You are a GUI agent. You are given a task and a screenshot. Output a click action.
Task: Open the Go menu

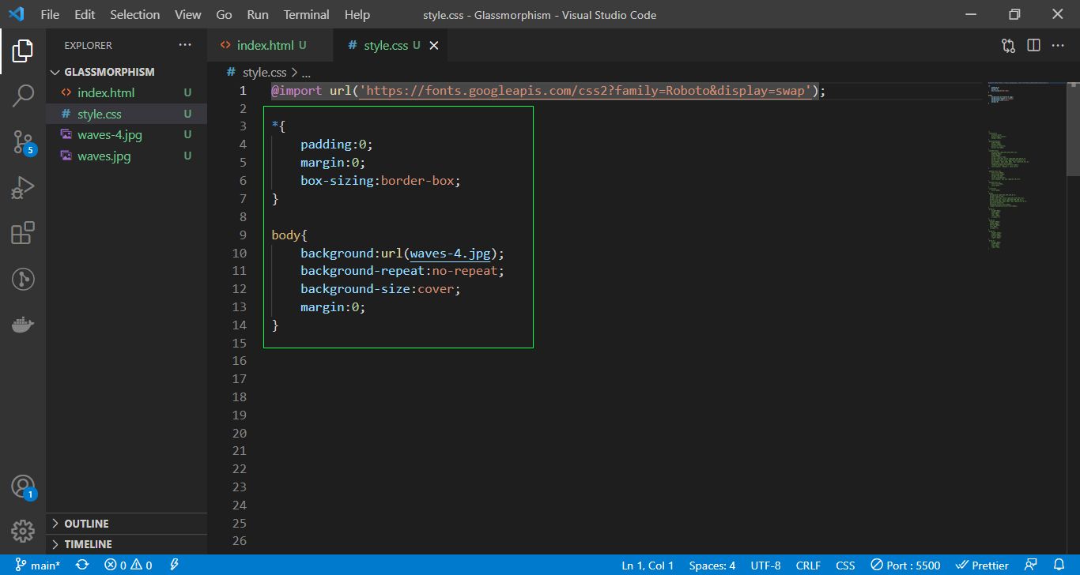(224, 15)
